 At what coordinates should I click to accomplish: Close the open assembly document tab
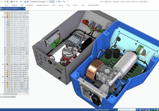[24, 9]
